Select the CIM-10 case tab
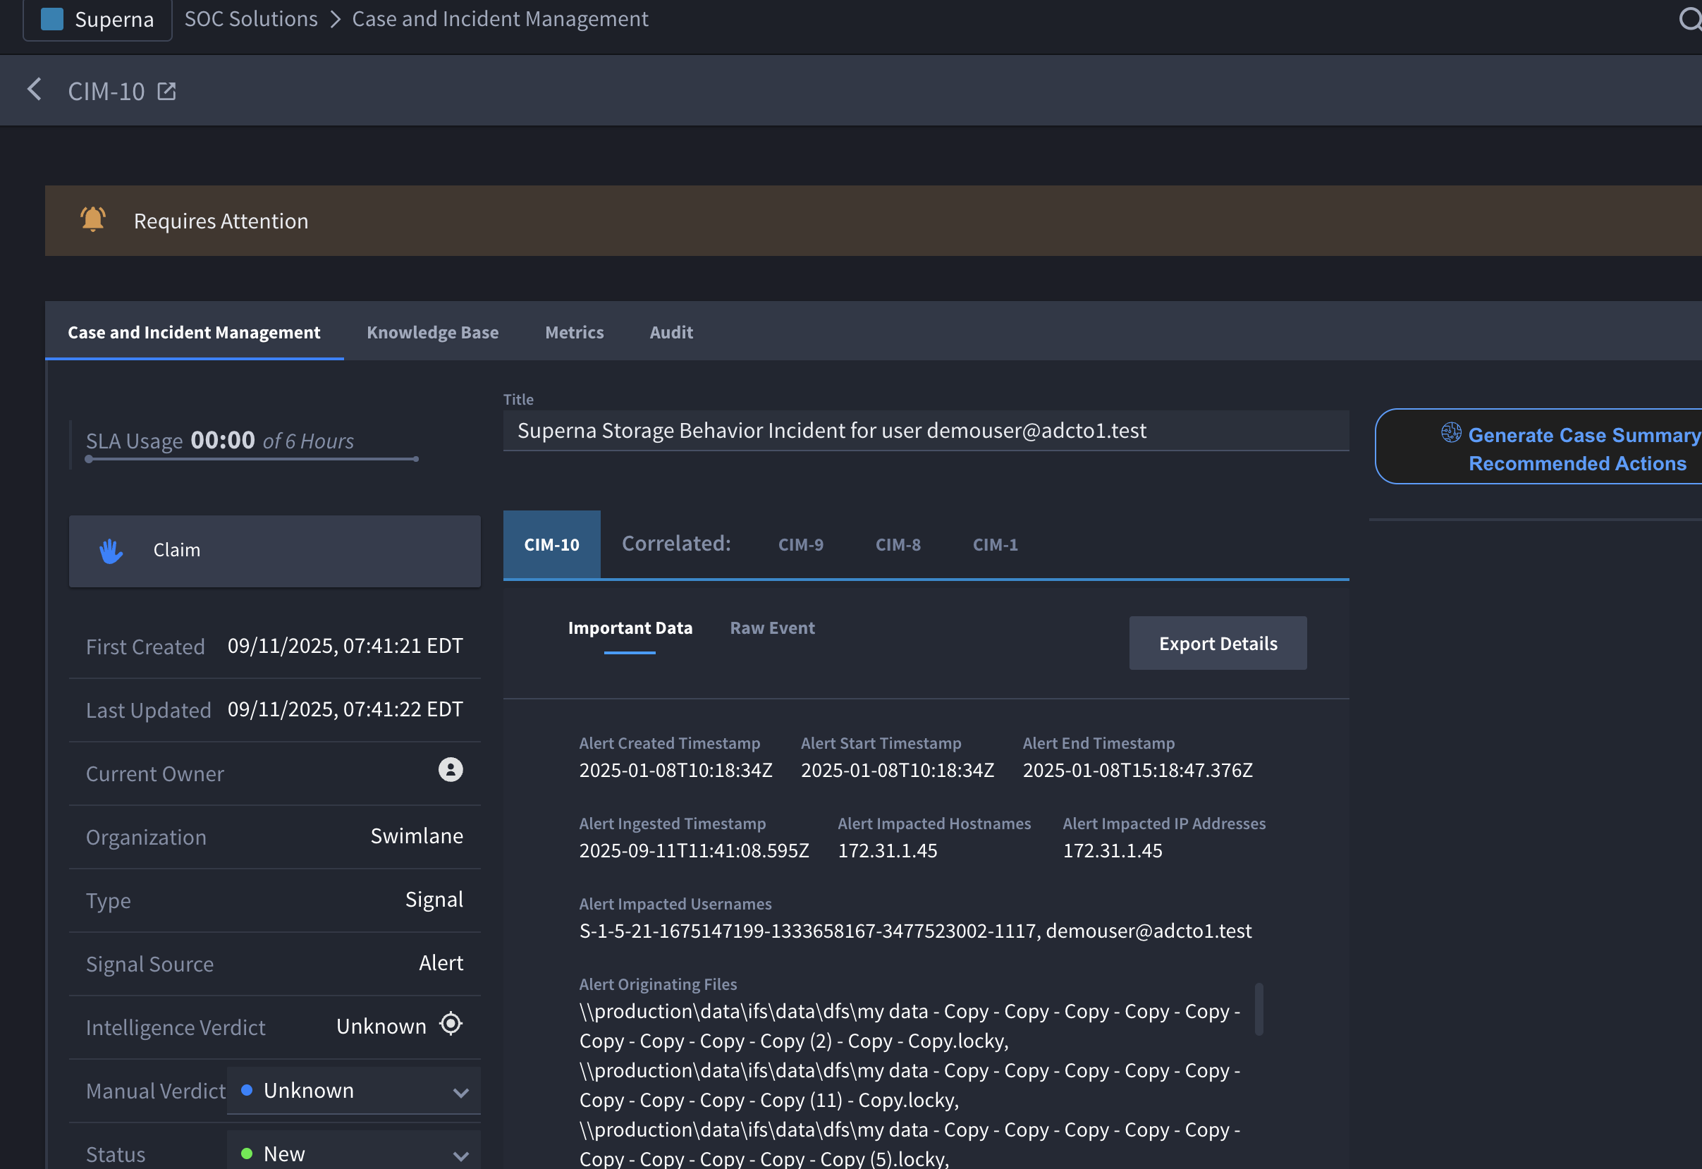The width and height of the screenshot is (1702, 1169). [x=551, y=545]
